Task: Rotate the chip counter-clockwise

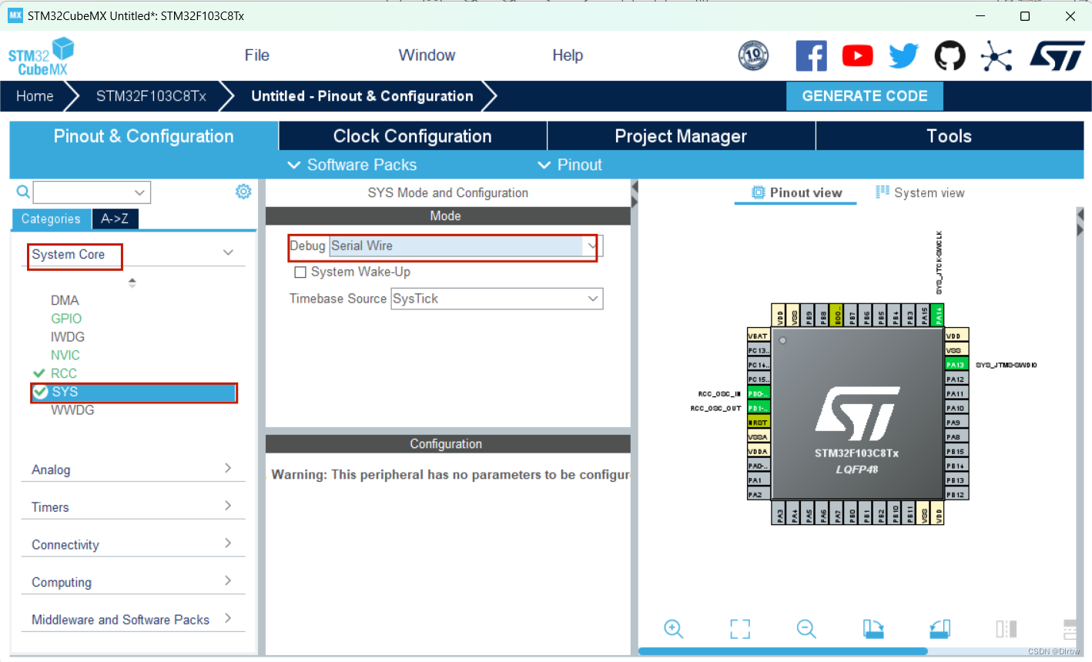Action: click(940, 629)
